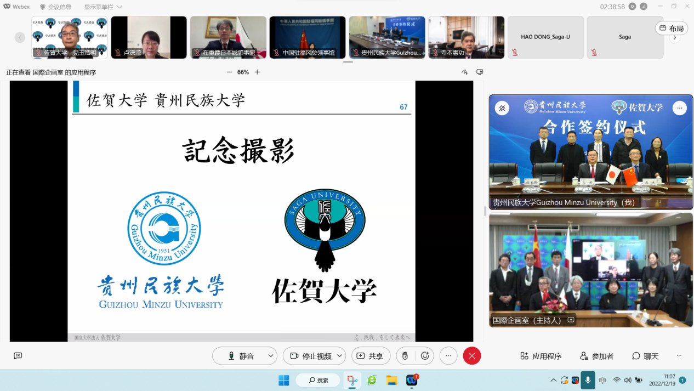Click divider handle below thumbnail strip
Image resolution: width=694 pixels, height=391 pixels.
348,62
